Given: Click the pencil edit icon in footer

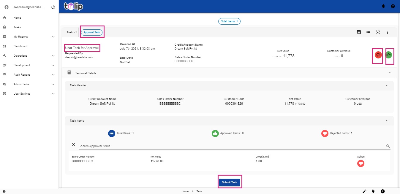Looking at the screenshot, I should [x=364, y=191].
